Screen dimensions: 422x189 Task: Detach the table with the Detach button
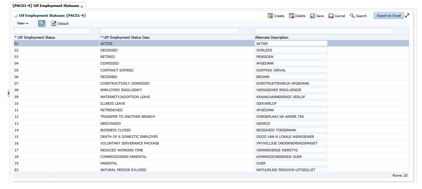(60, 23)
